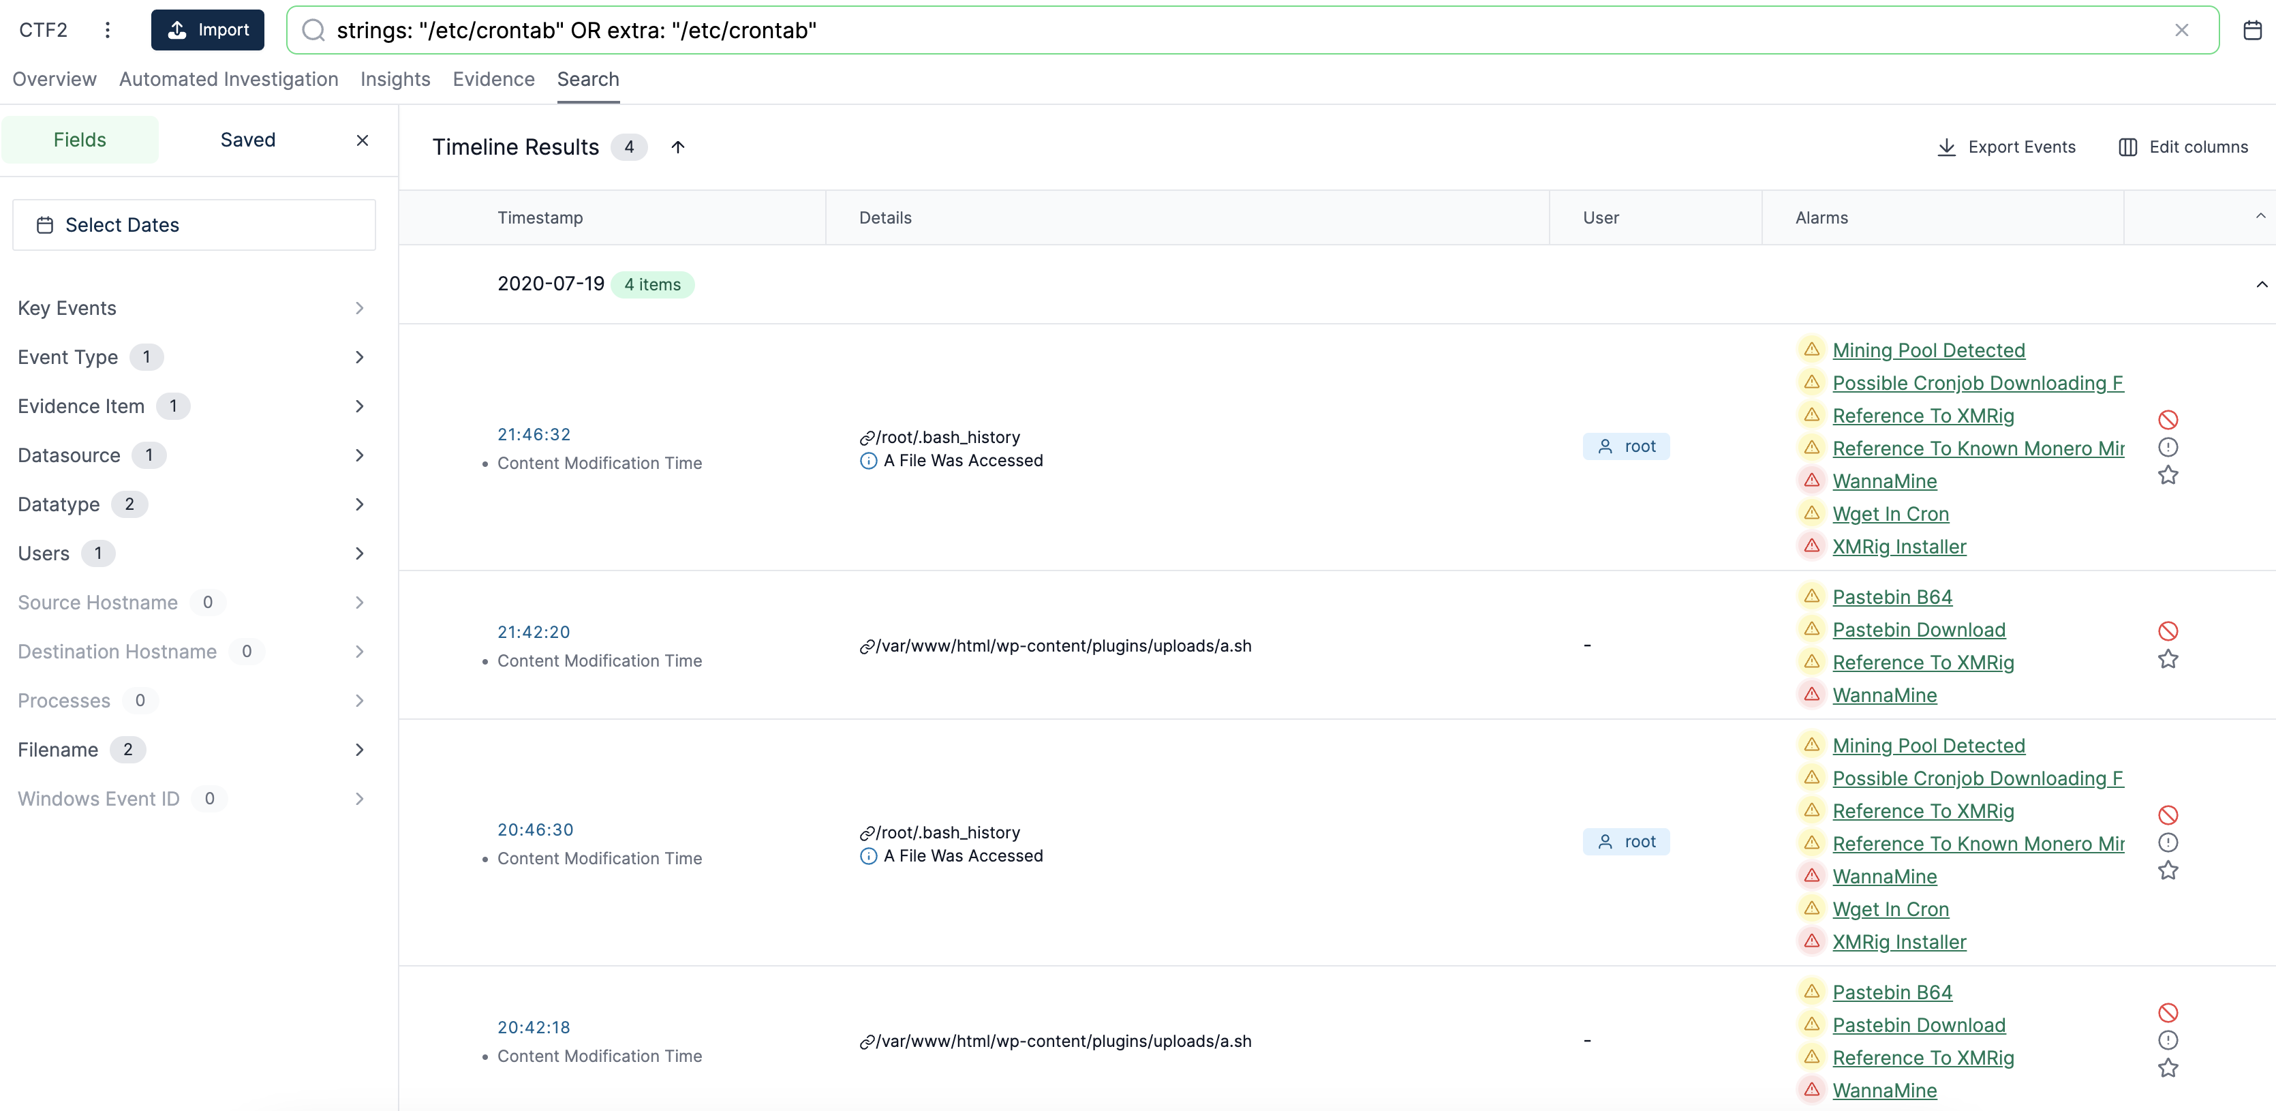The image size is (2276, 1111).
Task: Open XMRig Installer alarm in 21:46:32 row
Action: click(x=1898, y=547)
